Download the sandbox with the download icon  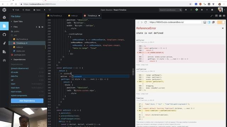point(45,10)
